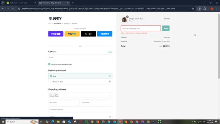
Task: Focus the Company (optional) field
Action: tap(80, 110)
